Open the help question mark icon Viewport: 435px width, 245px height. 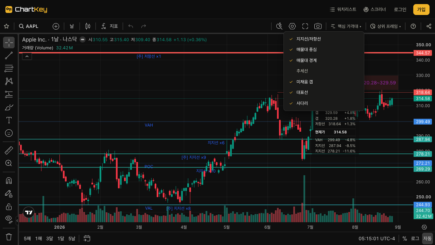coord(413,26)
